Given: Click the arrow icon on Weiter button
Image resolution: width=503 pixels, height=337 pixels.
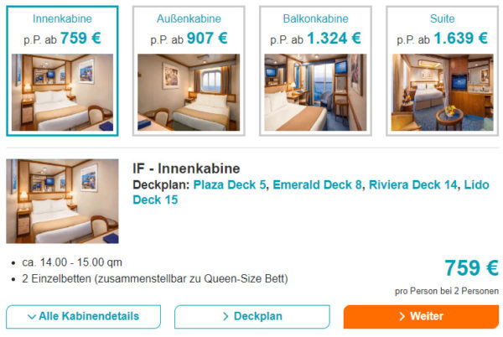Looking at the screenshot, I should click(402, 317).
